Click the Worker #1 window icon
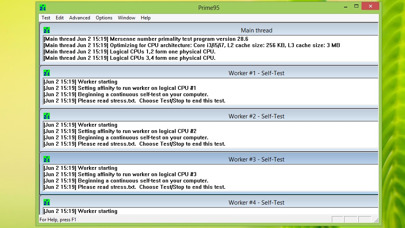Screen dimensions: 405x228 click(47, 73)
